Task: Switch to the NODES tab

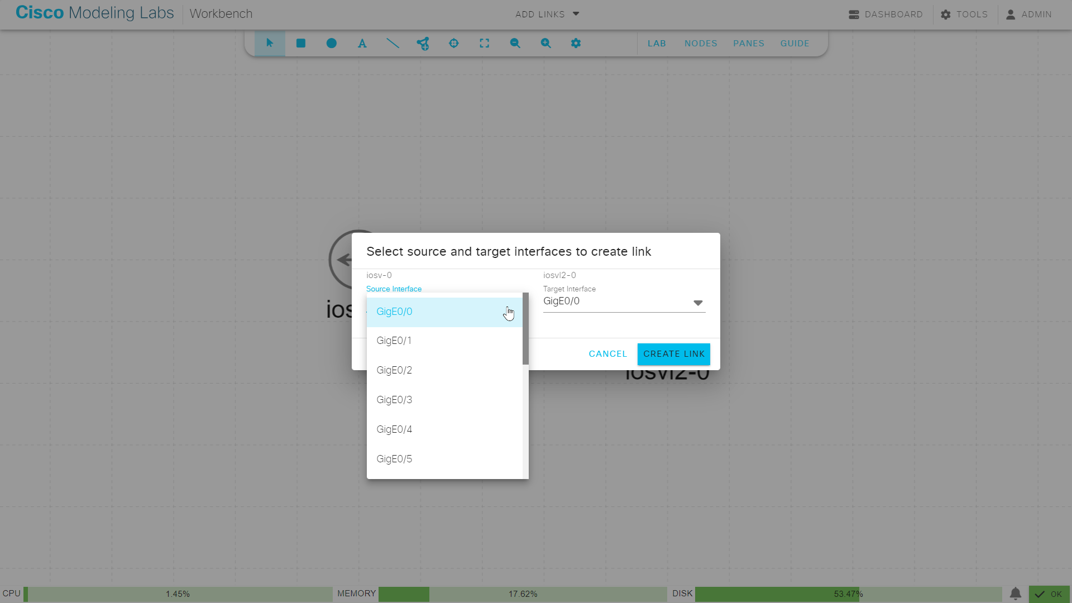Action: click(701, 43)
